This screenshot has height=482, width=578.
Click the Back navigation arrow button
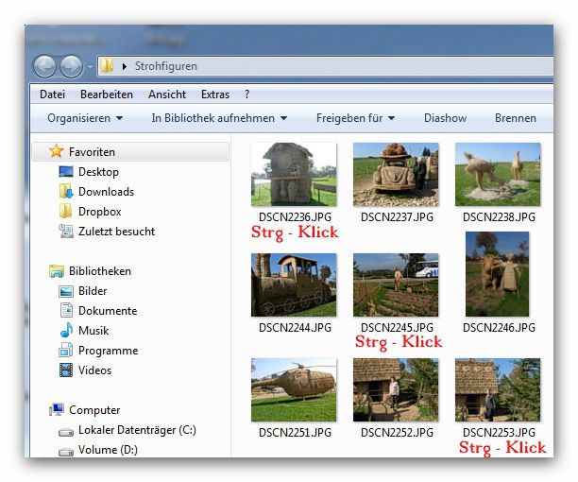[44, 66]
